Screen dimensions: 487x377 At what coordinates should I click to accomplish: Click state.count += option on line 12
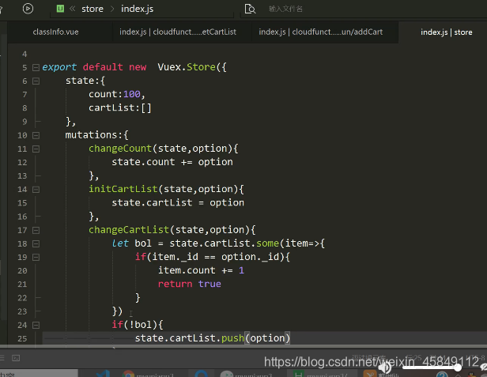click(172, 162)
